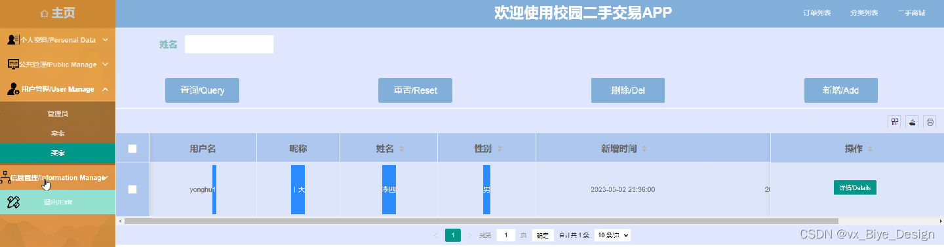Open the 分类列表 top menu item
The image size is (944, 247).
pyautogui.click(x=864, y=13)
